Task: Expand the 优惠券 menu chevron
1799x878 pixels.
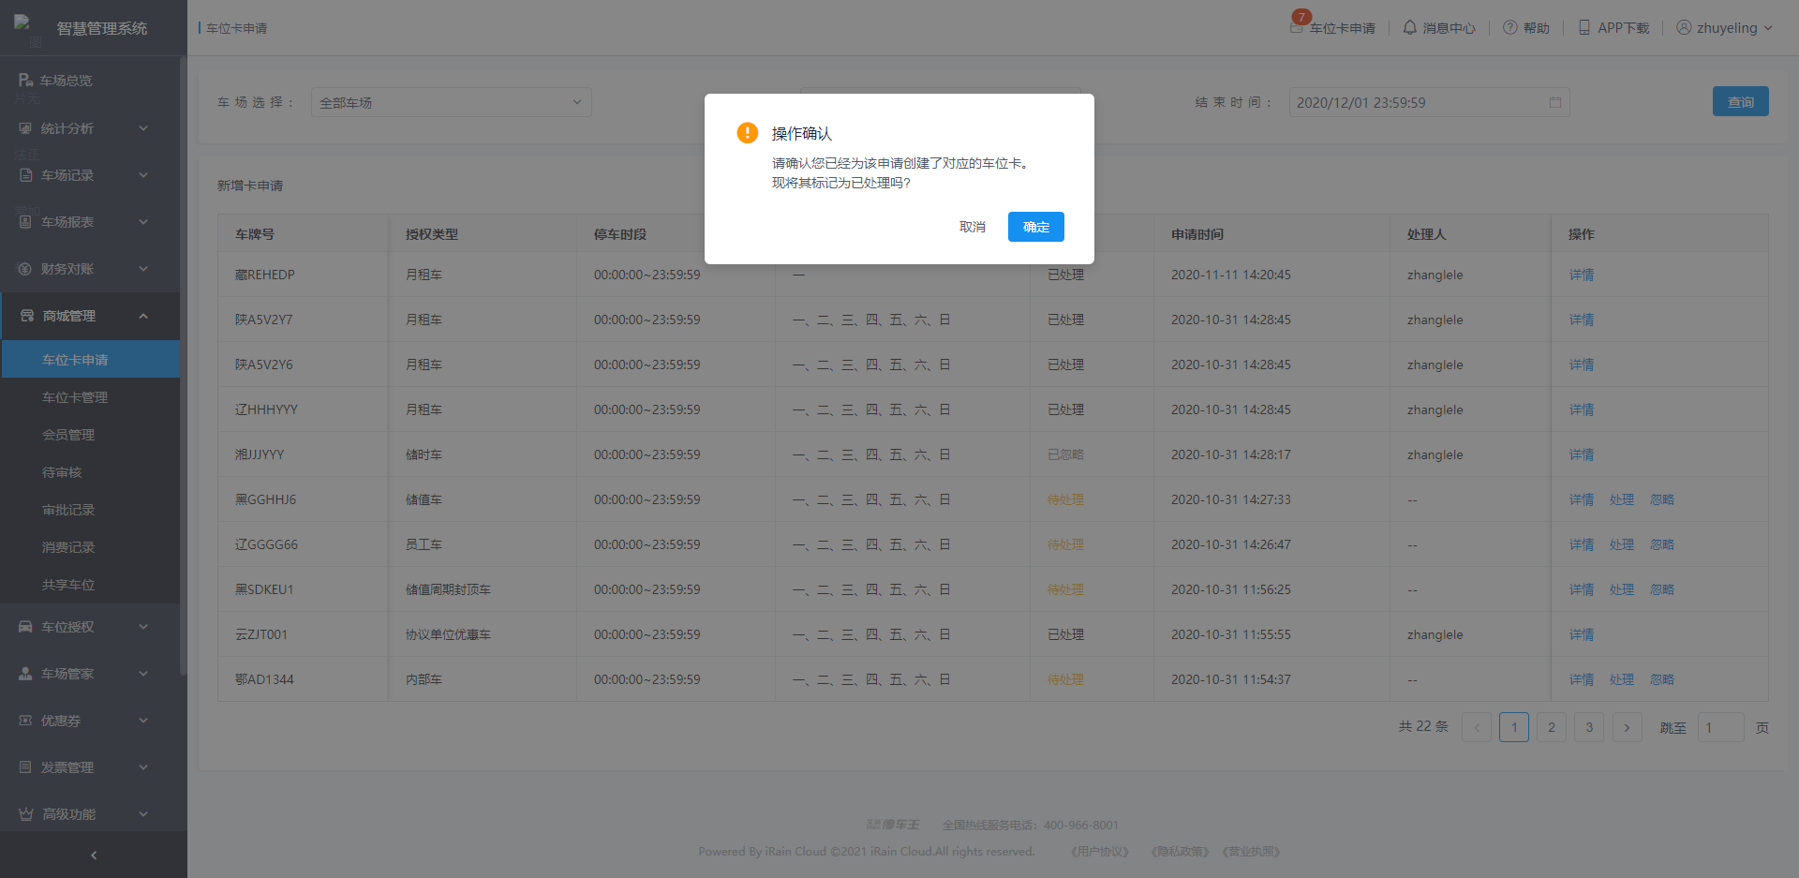Action: pos(143,721)
